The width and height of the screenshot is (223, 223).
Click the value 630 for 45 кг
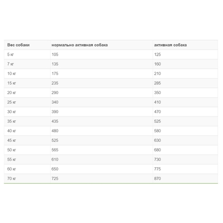point(157,140)
